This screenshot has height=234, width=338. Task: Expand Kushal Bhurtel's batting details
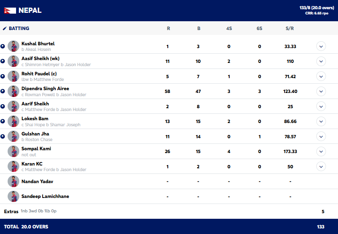click(x=321, y=46)
